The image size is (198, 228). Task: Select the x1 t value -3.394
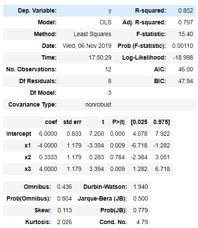pyautogui.click(x=96, y=146)
